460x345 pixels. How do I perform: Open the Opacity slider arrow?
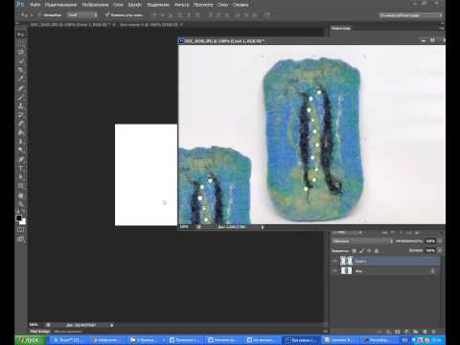(x=440, y=241)
